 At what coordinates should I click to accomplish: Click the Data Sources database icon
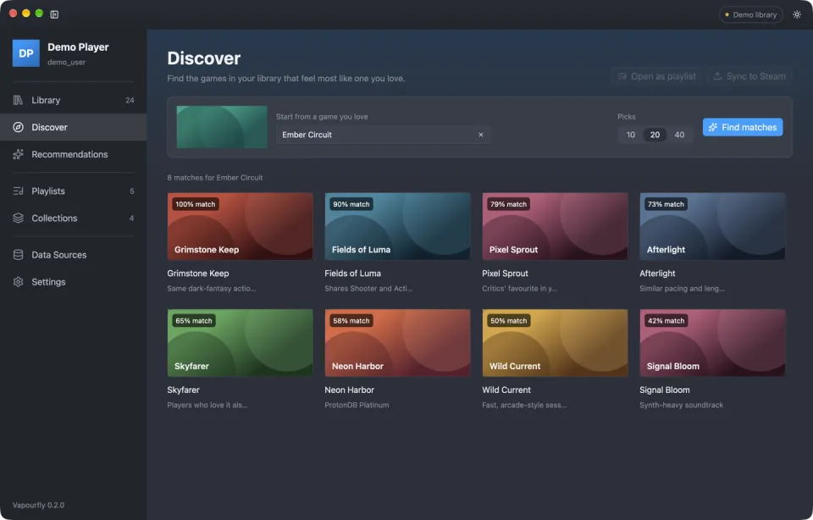[18, 255]
